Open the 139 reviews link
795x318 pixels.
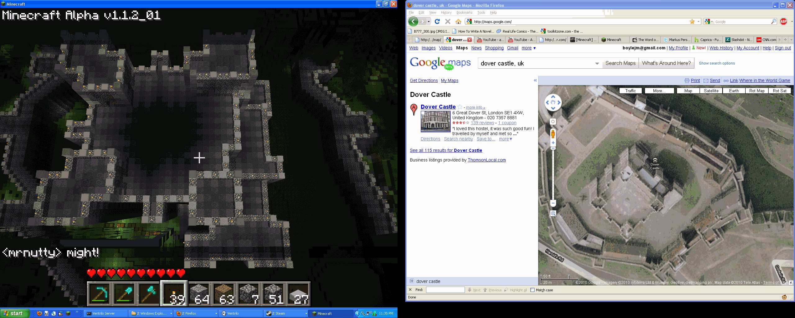coord(482,123)
